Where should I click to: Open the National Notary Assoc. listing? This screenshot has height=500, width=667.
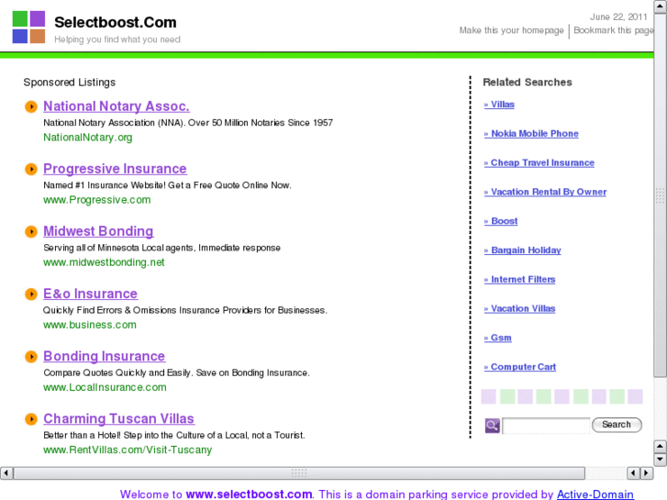tap(117, 106)
